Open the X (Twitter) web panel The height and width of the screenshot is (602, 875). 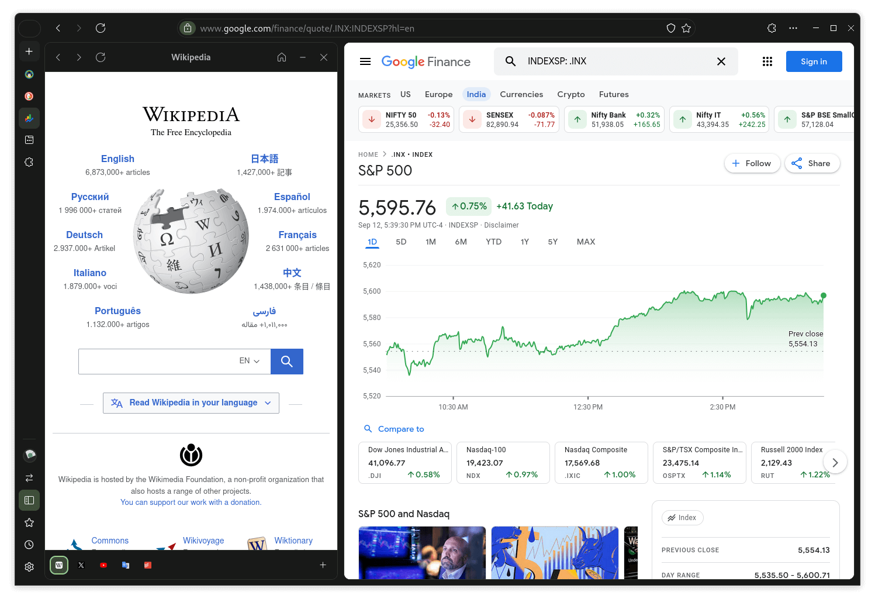81,565
